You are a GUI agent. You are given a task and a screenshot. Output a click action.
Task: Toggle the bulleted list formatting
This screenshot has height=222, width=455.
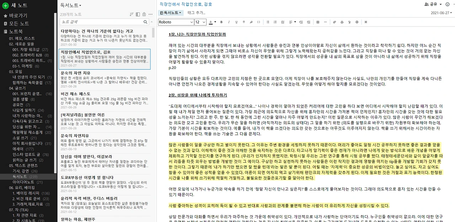tap(267, 22)
